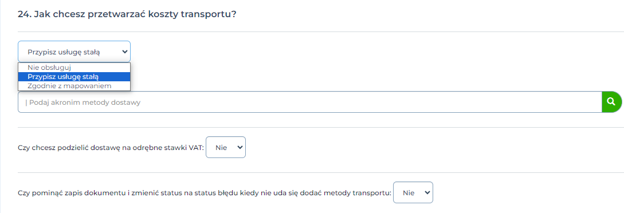This screenshot has width=624, height=213.
Task: Open the transport cost processing select box
Action: 74,52
